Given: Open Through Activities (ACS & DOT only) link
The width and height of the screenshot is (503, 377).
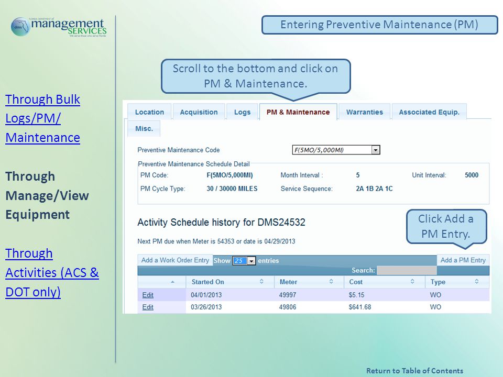Looking at the screenshot, I should [52, 272].
